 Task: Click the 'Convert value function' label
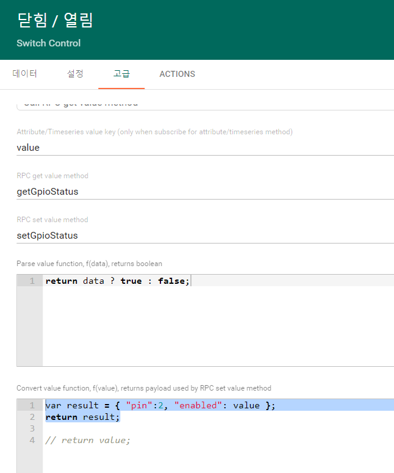point(144,388)
